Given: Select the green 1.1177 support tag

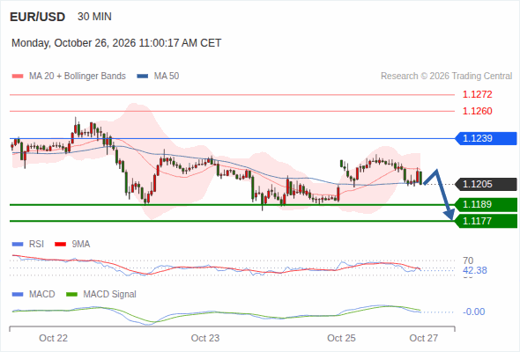Looking at the screenshot, I should 486,221.
